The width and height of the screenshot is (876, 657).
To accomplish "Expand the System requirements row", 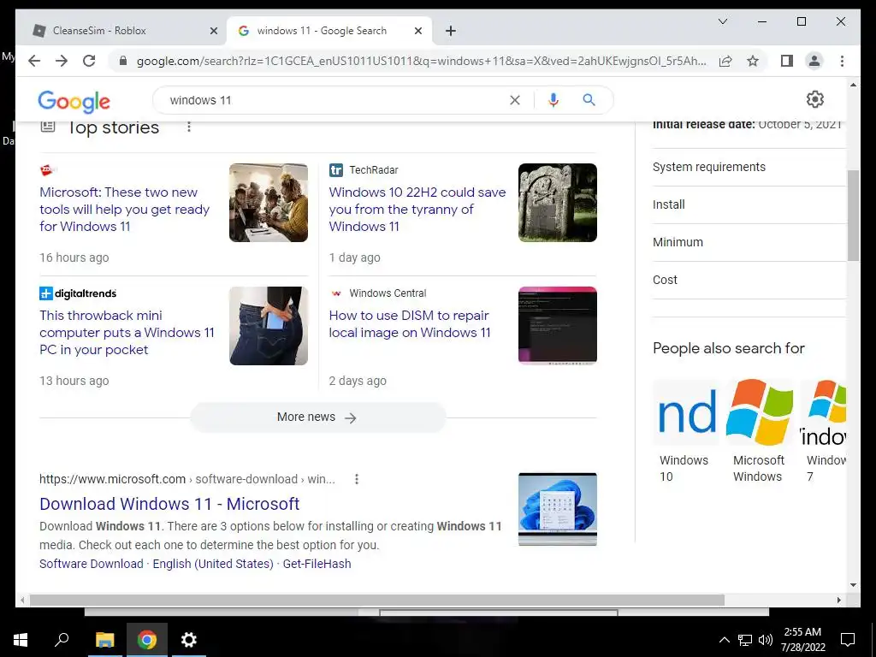I will (749, 167).
